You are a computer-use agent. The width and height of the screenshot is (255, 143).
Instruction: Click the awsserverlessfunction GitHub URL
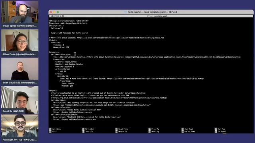[x=182, y=57]
